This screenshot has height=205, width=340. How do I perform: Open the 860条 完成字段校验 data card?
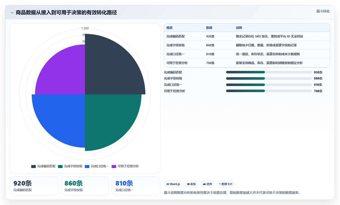85,186
